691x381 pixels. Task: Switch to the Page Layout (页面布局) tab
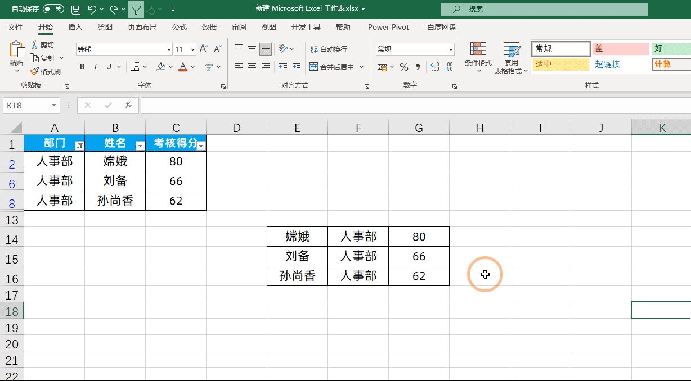pos(142,27)
